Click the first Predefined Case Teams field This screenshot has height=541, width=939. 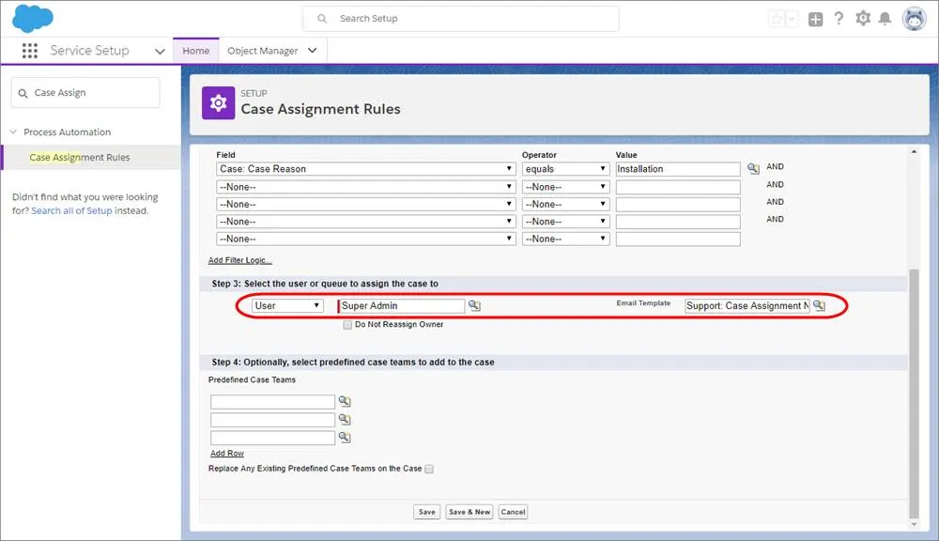pyautogui.click(x=272, y=401)
